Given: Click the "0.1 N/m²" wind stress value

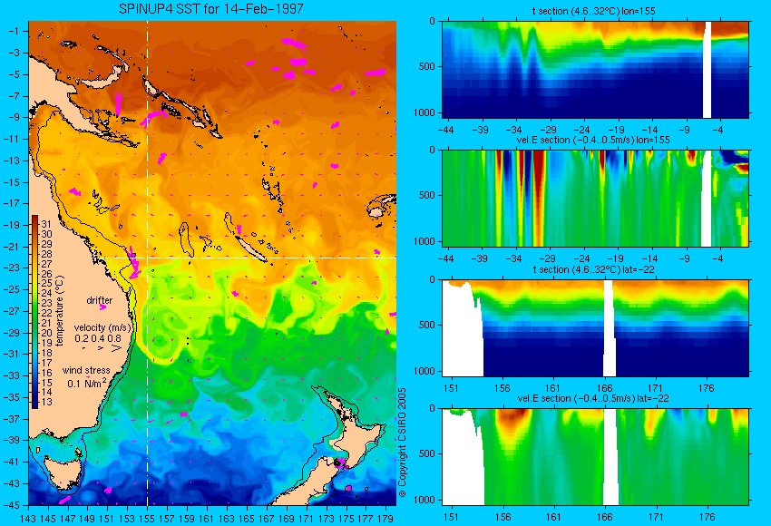Looking at the screenshot, I should point(86,383).
